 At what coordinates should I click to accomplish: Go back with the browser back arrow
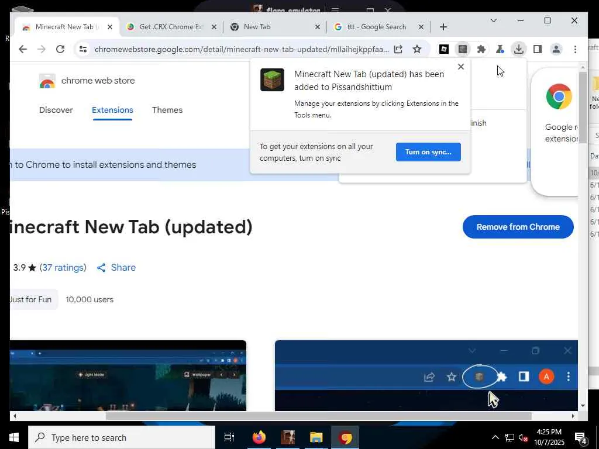click(x=23, y=49)
